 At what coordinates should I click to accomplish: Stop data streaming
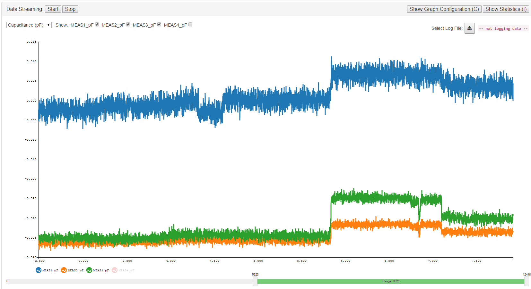tap(70, 9)
